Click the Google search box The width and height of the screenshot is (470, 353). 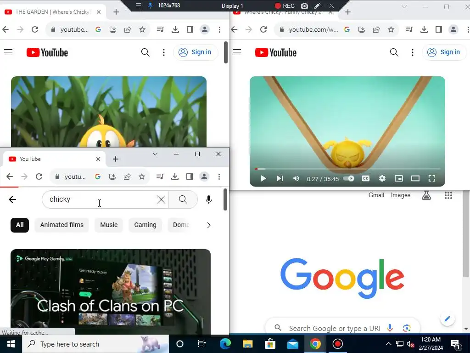tap(342, 326)
